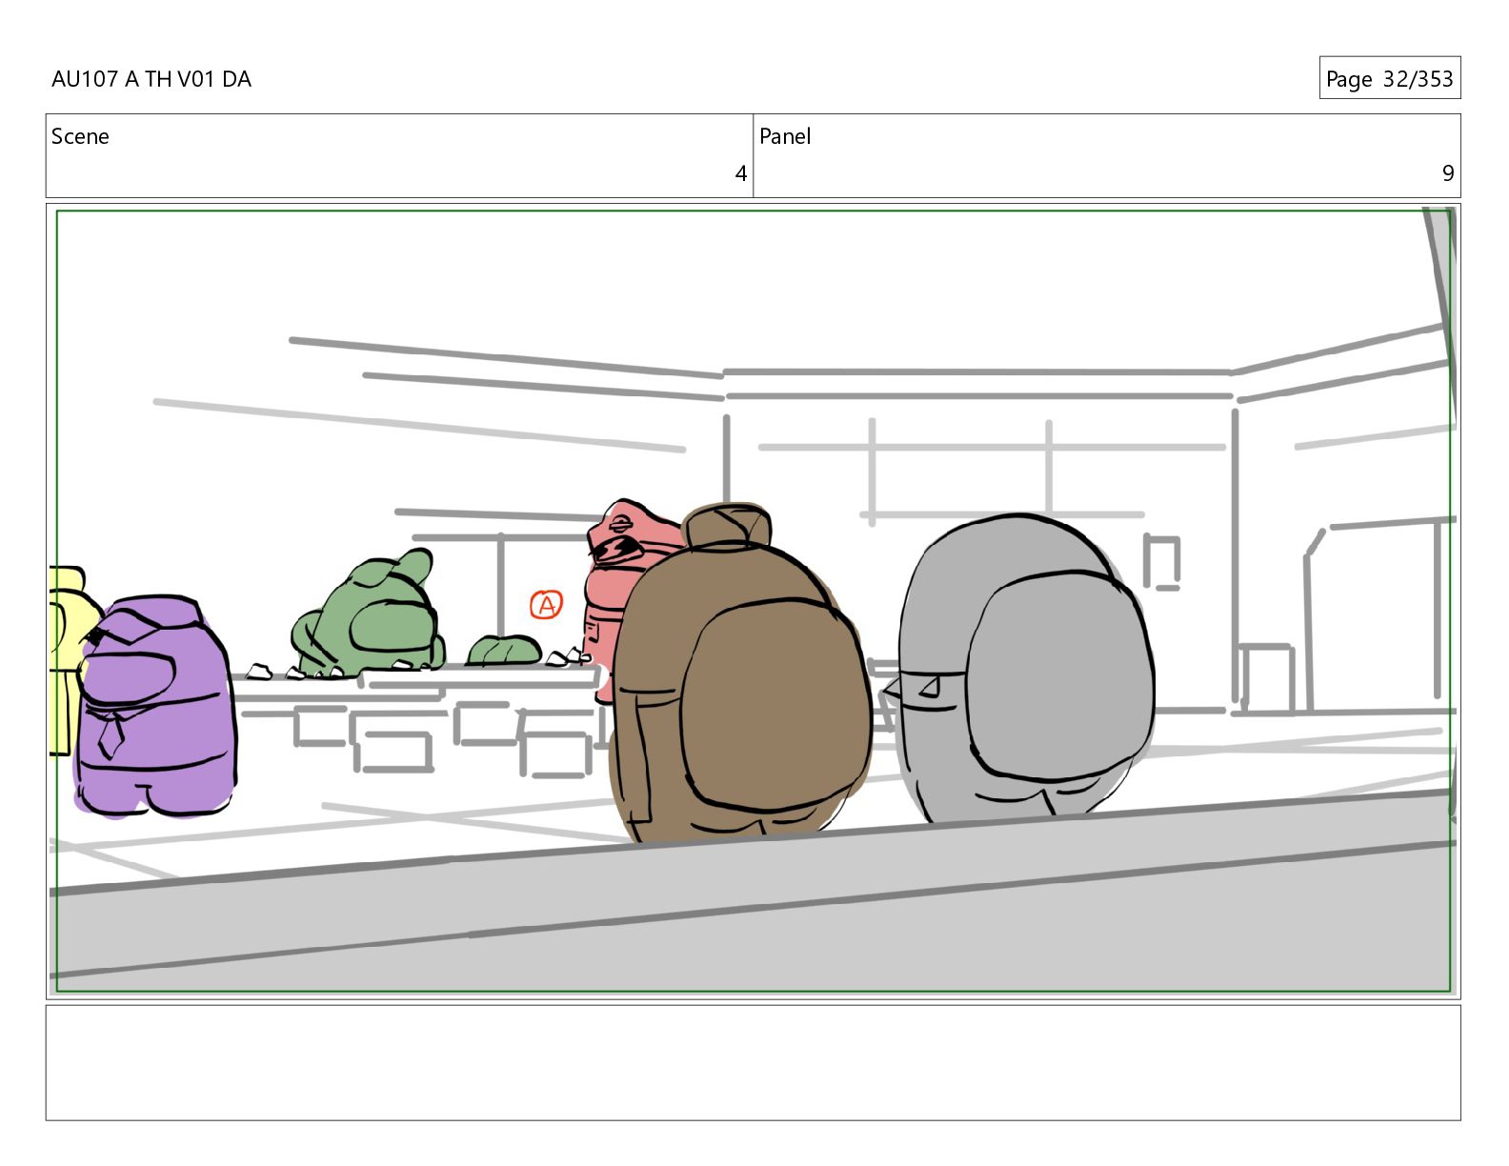Click the small wall panel beside gray crewmate
1509x1166 pixels.
pyautogui.click(x=1162, y=560)
